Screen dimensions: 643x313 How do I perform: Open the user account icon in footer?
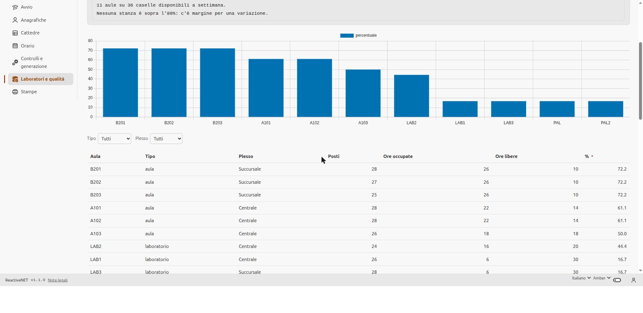click(634, 280)
